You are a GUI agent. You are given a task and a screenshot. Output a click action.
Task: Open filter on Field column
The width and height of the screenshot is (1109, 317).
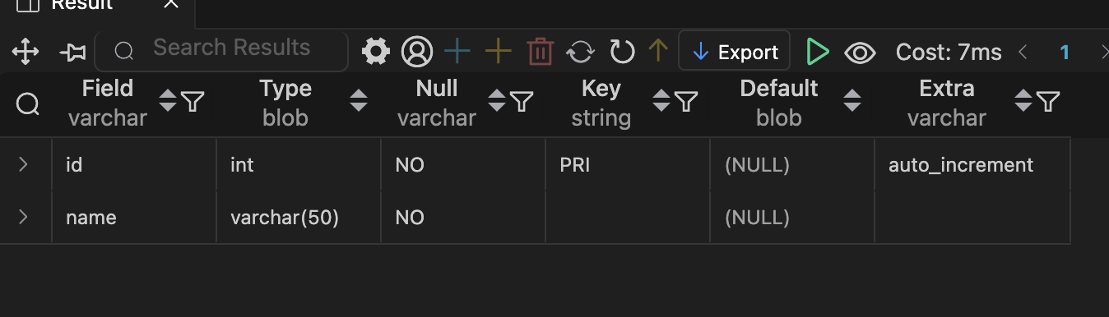(x=193, y=102)
